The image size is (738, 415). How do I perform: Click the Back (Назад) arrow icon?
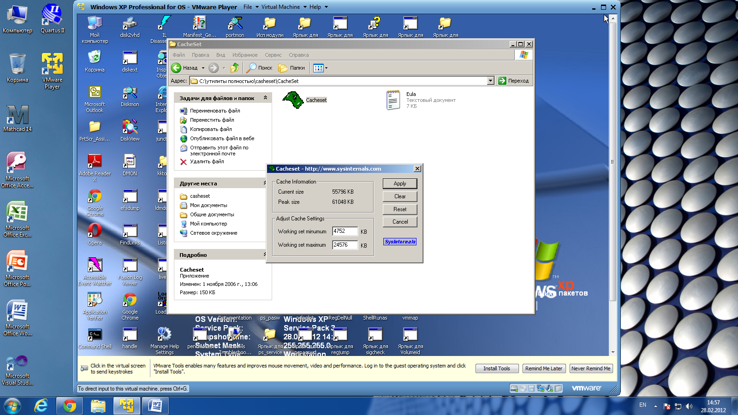[x=176, y=68]
